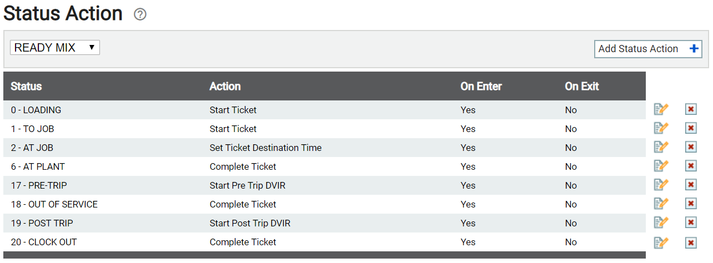Image resolution: width=713 pixels, height=263 pixels.
Task: Edit the 6 - AT PLANT row
Action: 661,166
